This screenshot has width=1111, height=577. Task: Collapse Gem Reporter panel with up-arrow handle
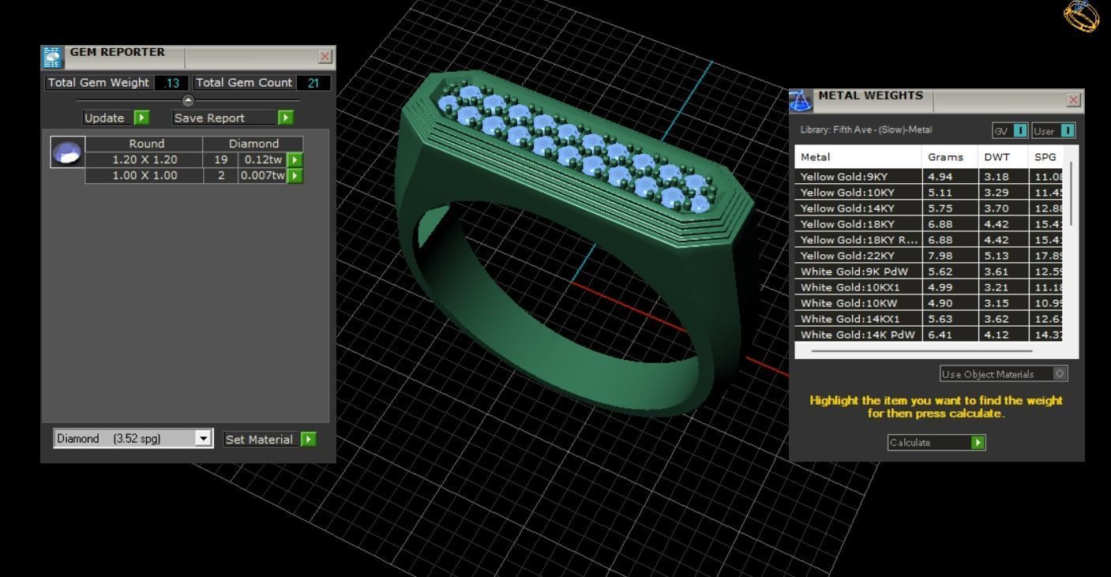(x=188, y=100)
